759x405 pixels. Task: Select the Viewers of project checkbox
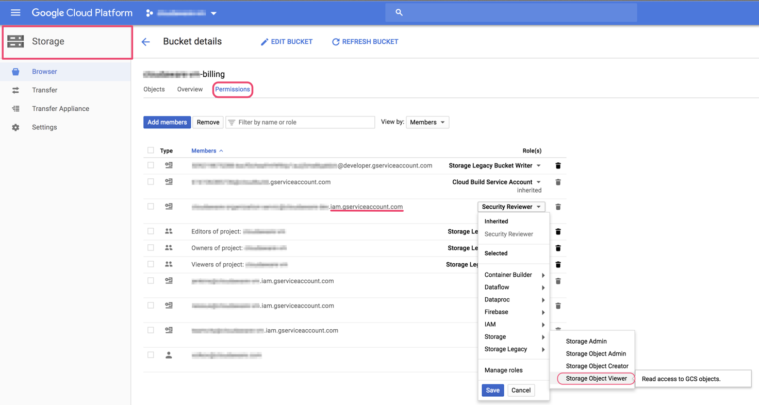(x=151, y=264)
